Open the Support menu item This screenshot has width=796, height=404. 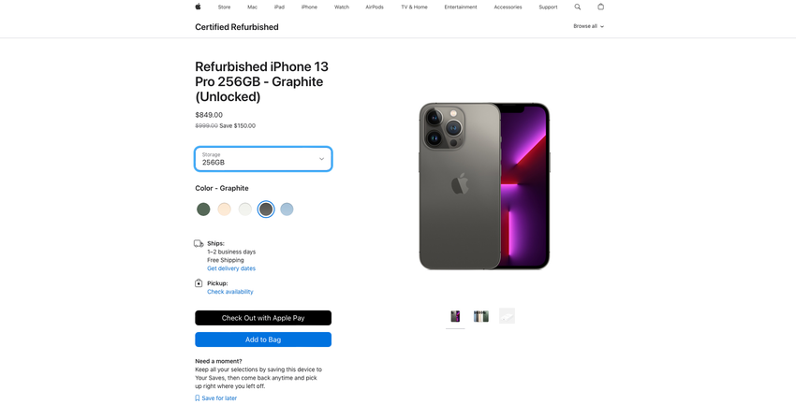548,7
